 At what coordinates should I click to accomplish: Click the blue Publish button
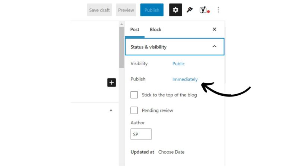pyautogui.click(x=152, y=10)
